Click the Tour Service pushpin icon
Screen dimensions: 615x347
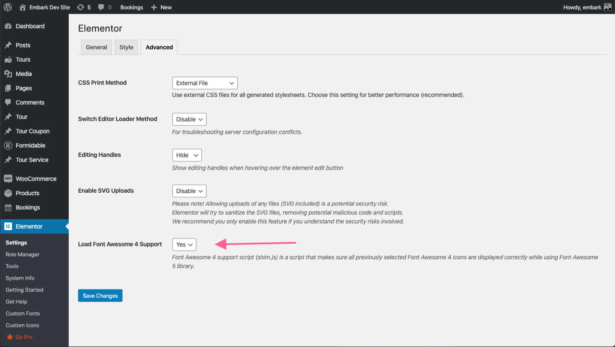click(x=8, y=160)
